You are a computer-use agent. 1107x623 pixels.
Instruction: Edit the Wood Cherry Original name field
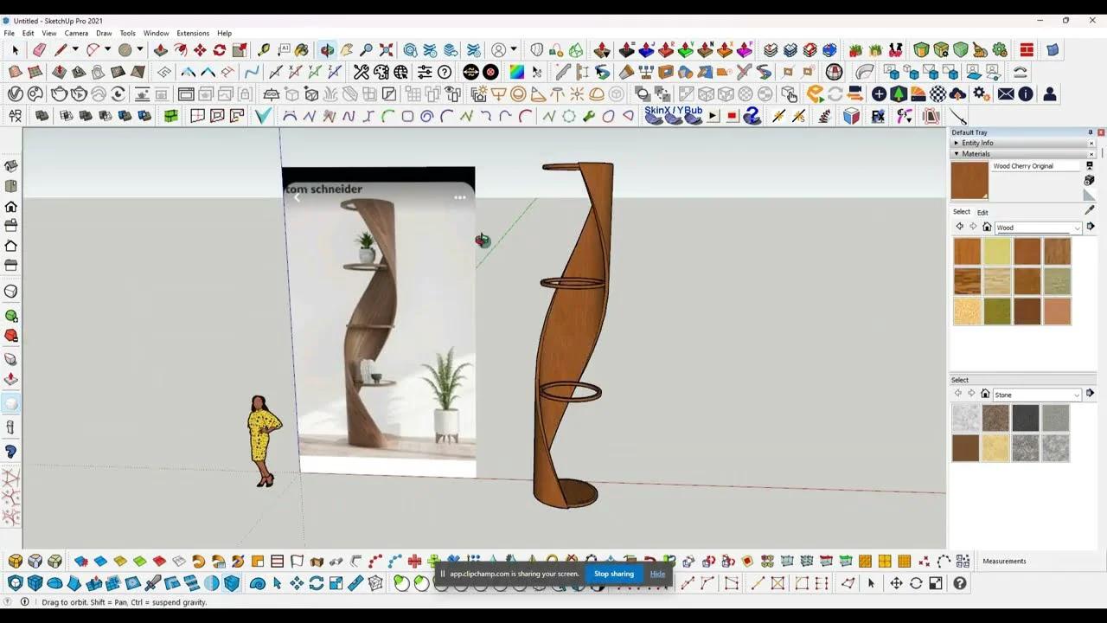pos(1036,166)
